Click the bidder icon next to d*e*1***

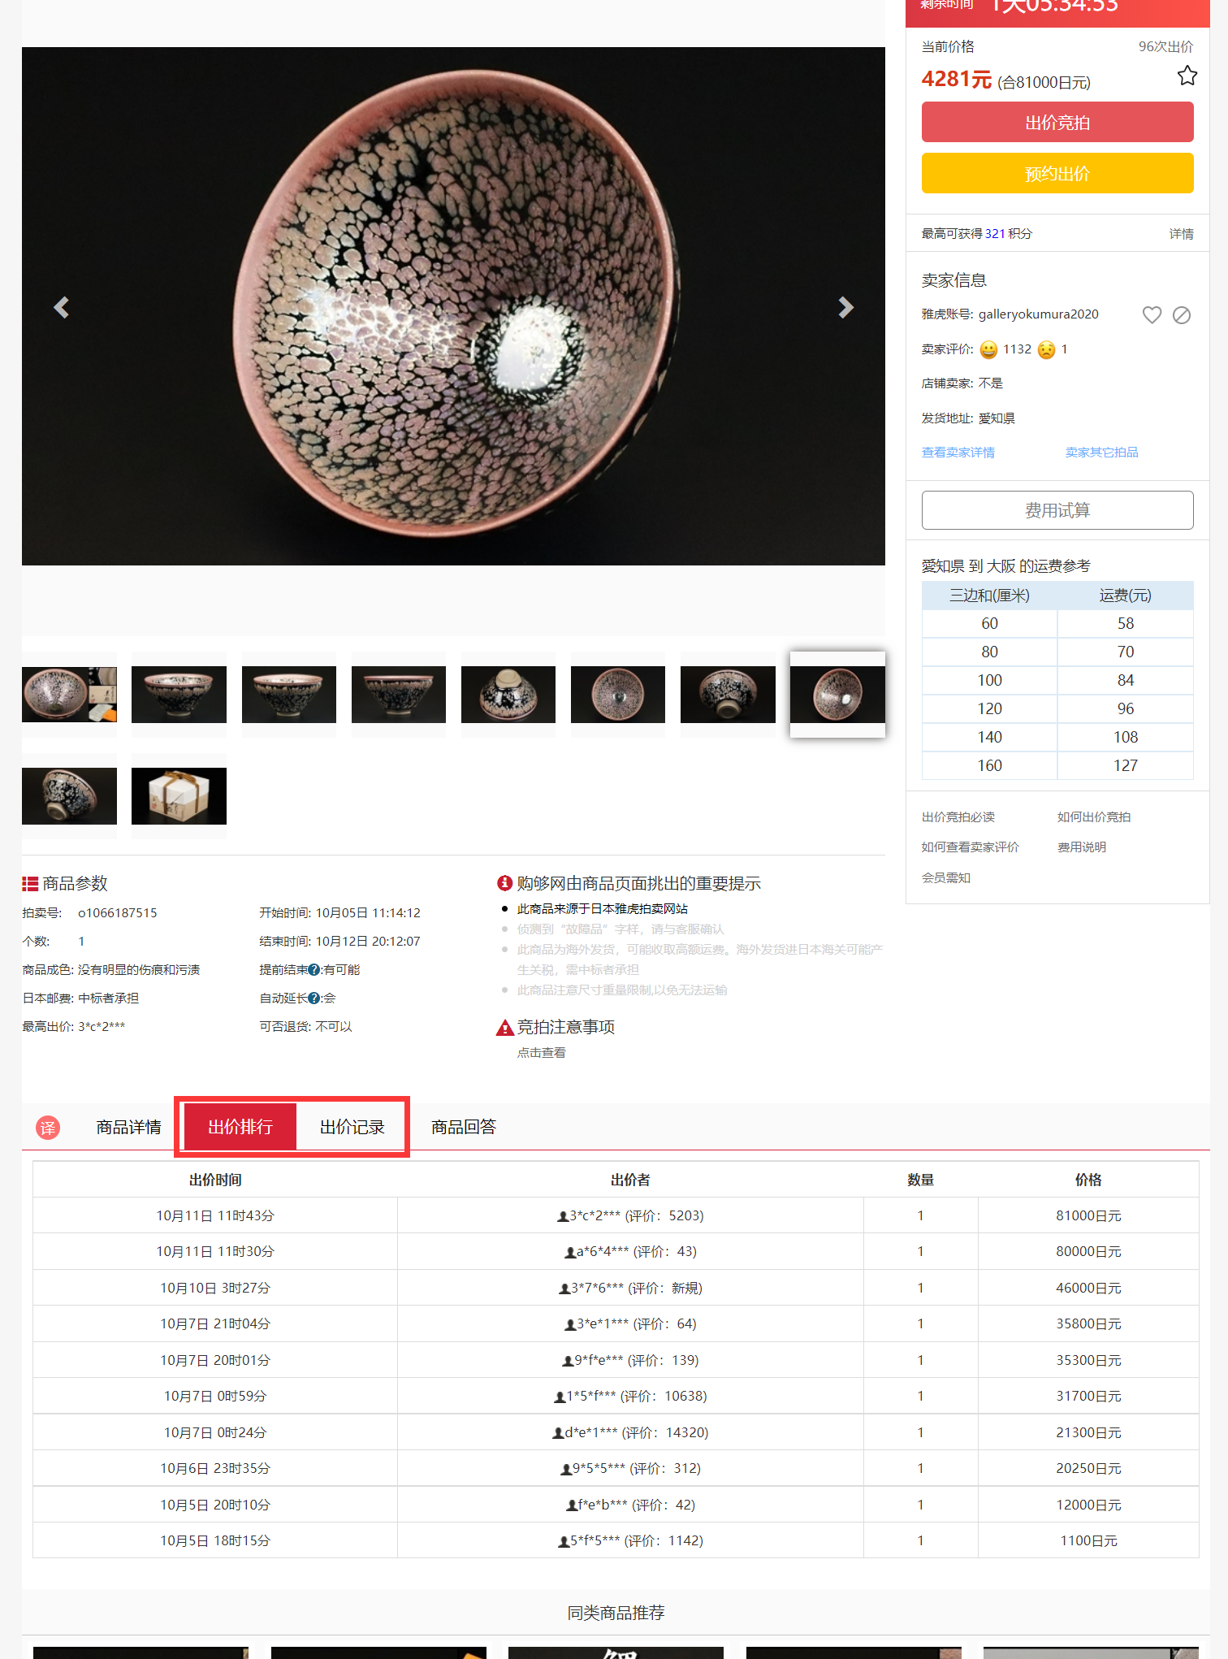558,1433
